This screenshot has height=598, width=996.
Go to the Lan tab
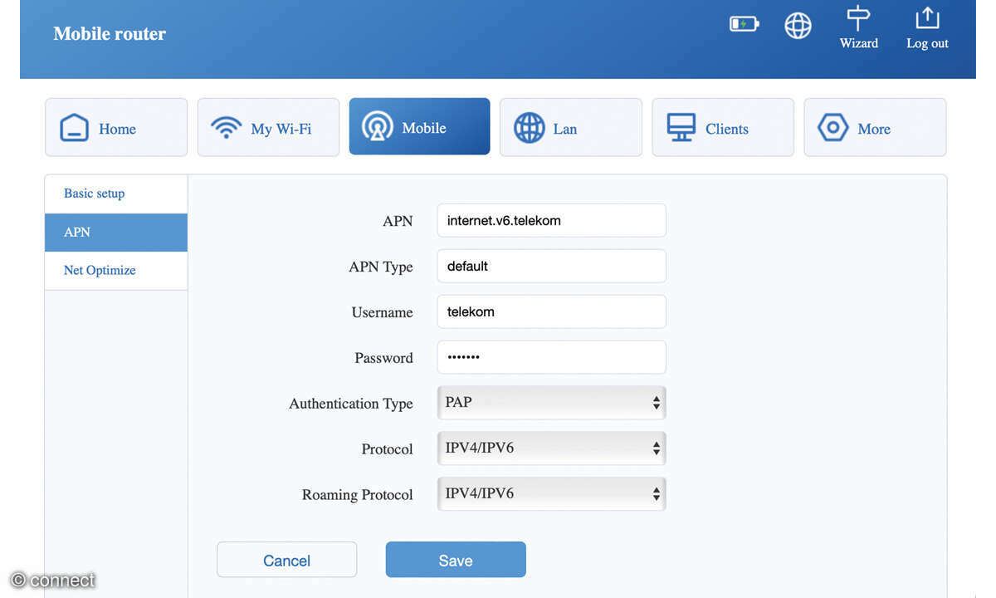[571, 127]
